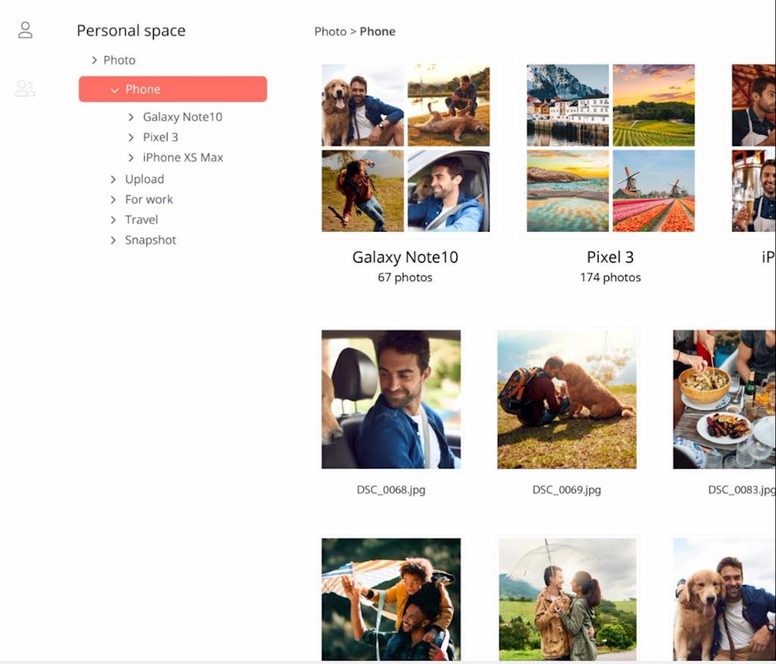Expand the Pixel 3 folder arrow
This screenshot has height=664, width=776.
(x=131, y=138)
